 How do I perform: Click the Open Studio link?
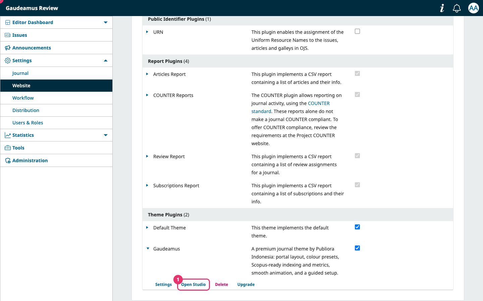pyautogui.click(x=194, y=285)
